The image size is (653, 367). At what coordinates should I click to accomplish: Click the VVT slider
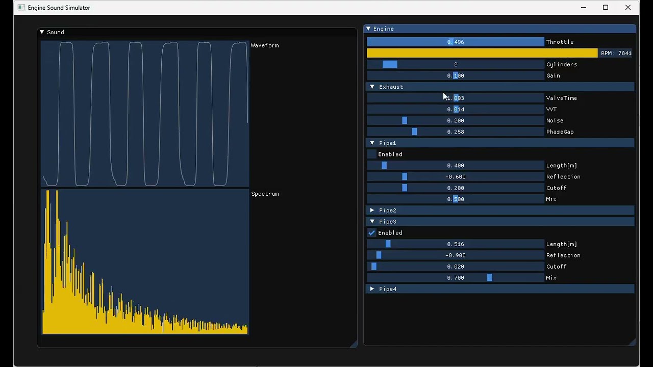(456, 109)
